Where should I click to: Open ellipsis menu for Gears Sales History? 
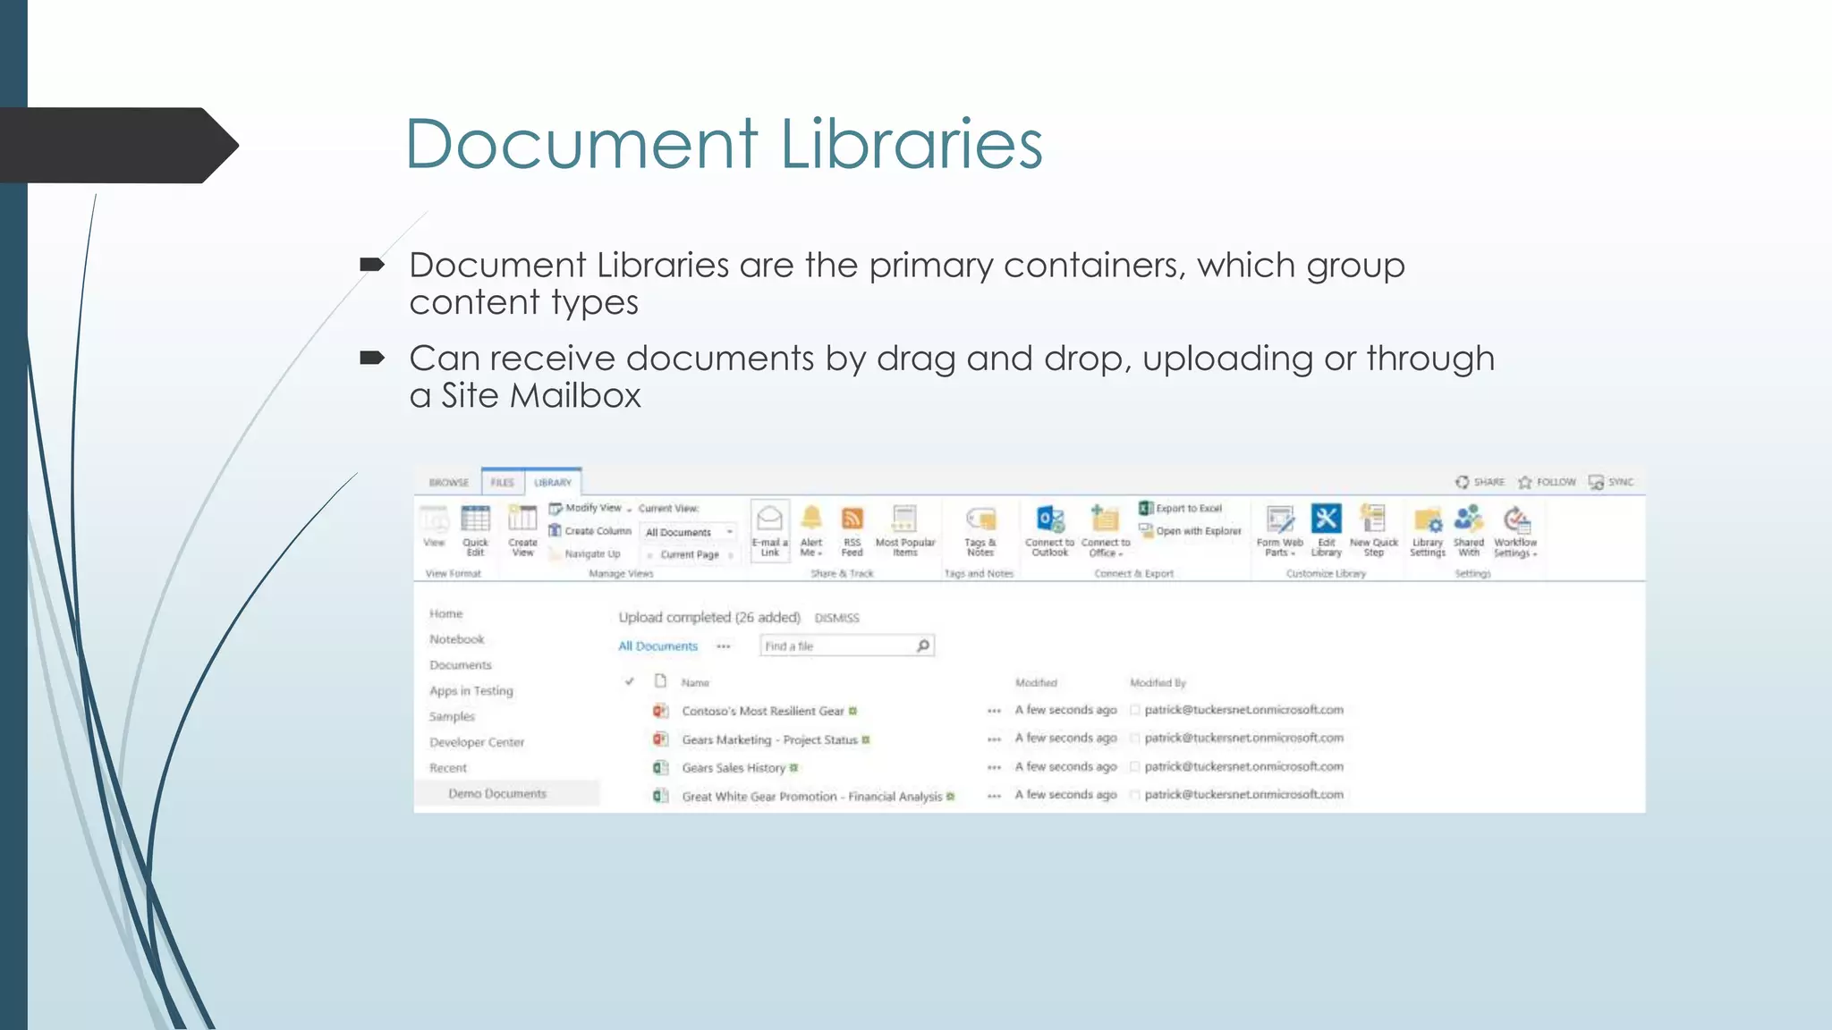(994, 768)
